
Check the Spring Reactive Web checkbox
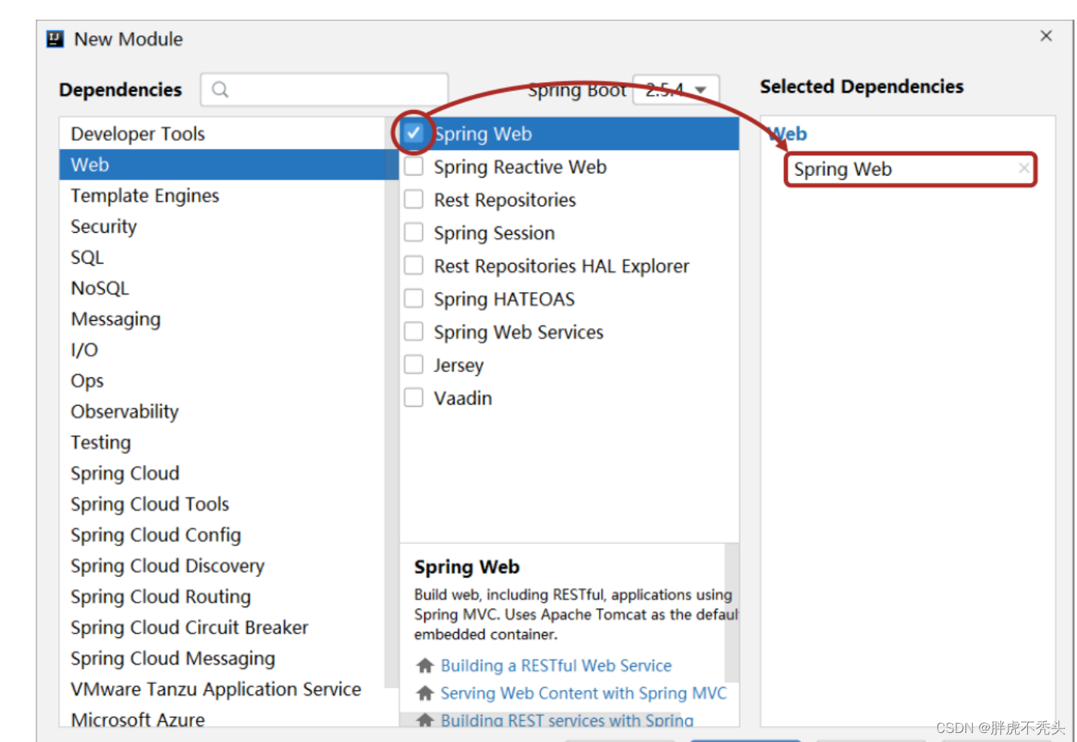click(414, 166)
